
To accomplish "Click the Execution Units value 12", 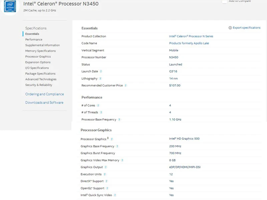I will 171,174.
